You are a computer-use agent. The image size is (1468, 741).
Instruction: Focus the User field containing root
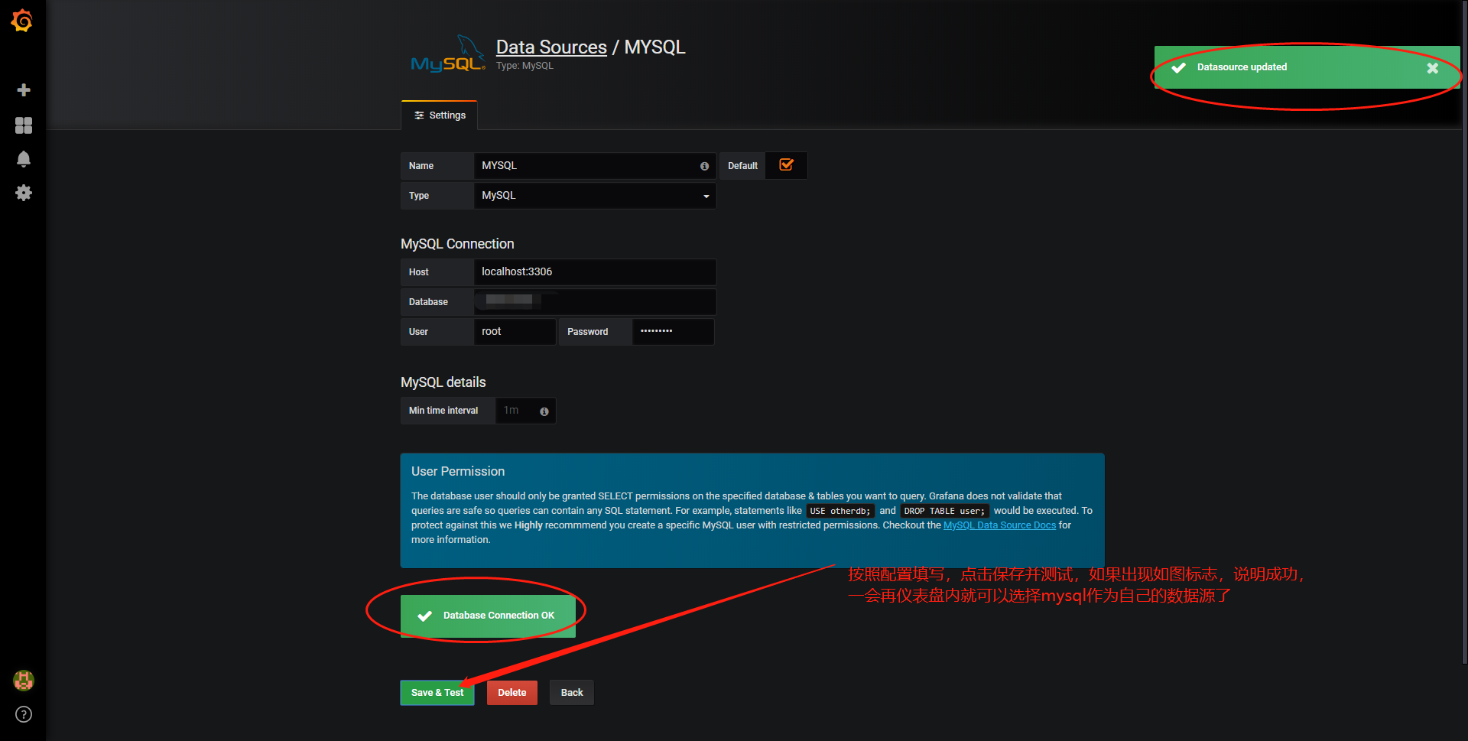click(x=515, y=332)
